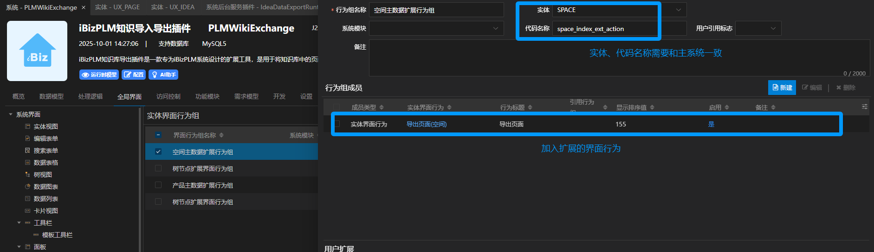Switch to 系统后台服务插件 IdeaDataExport tab

click(x=262, y=7)
